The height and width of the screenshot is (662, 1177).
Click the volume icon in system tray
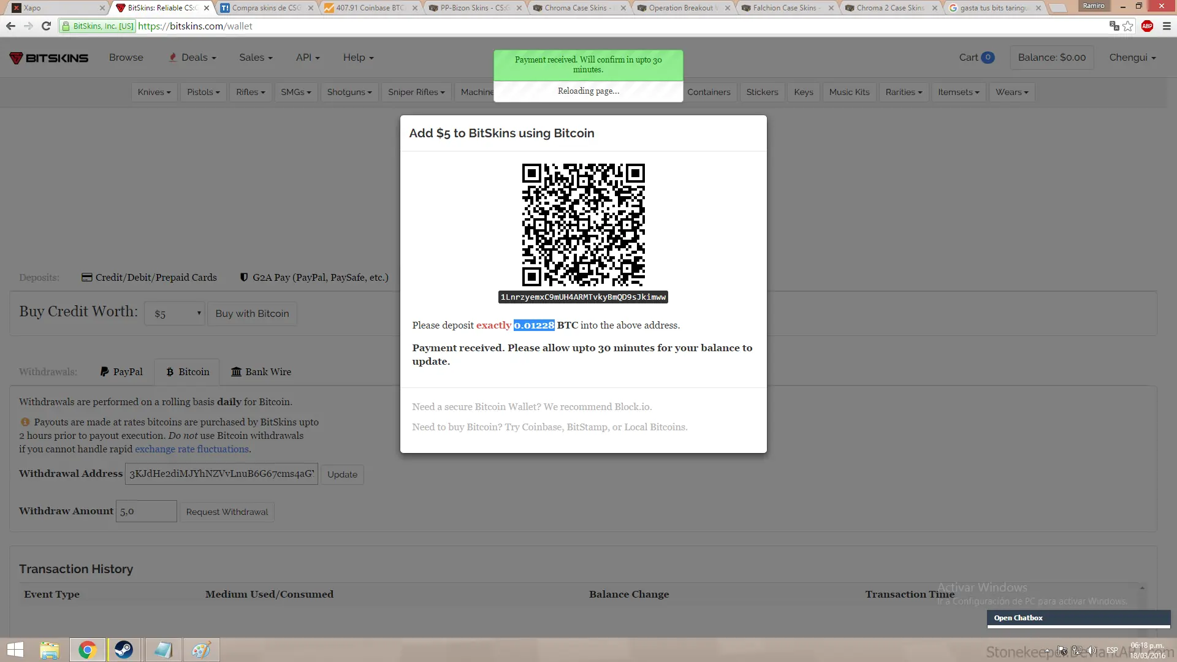[1091, 650]
